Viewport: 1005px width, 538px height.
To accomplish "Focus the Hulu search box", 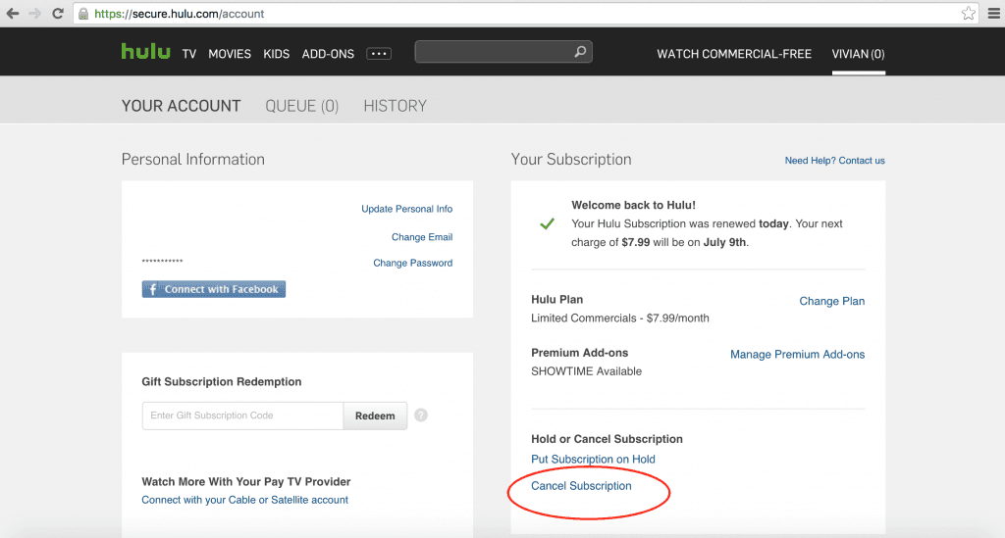I will pos(503,52).
